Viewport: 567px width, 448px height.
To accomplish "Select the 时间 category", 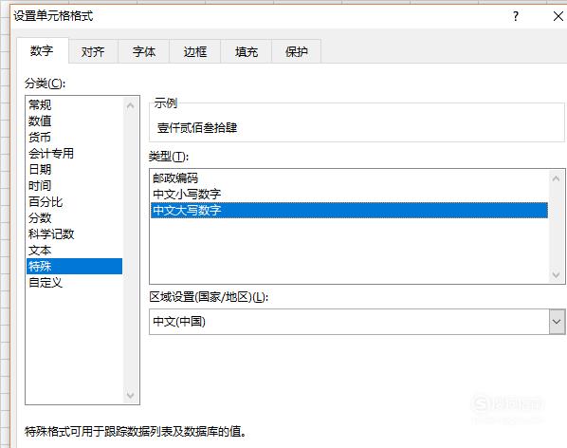I will pyautogui.click(x=75, y=186).
